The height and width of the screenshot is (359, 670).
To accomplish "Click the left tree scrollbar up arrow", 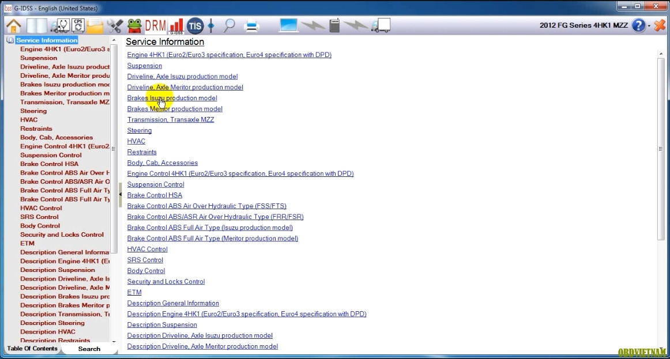I will (114, 40).
